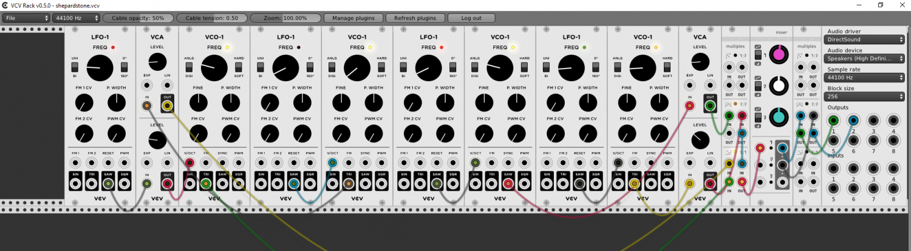Click SAW output jack on second LFO-1

[294, 183]
